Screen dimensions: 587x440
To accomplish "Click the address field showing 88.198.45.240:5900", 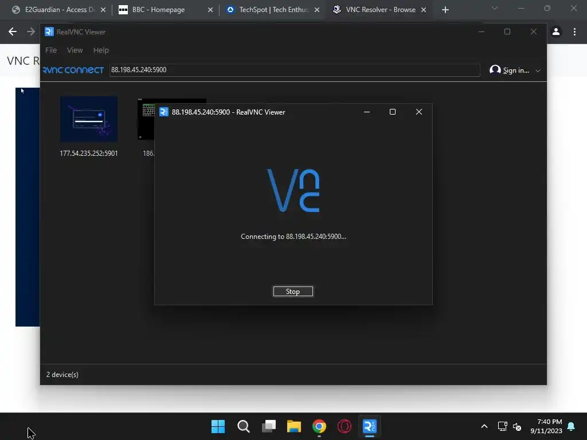I will [x=295, y=70].
